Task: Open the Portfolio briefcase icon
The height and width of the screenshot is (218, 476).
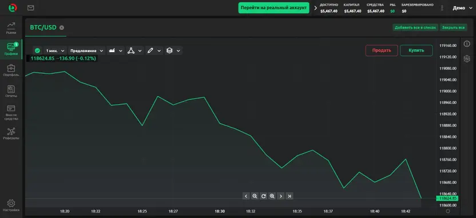Action: (11, 70)
